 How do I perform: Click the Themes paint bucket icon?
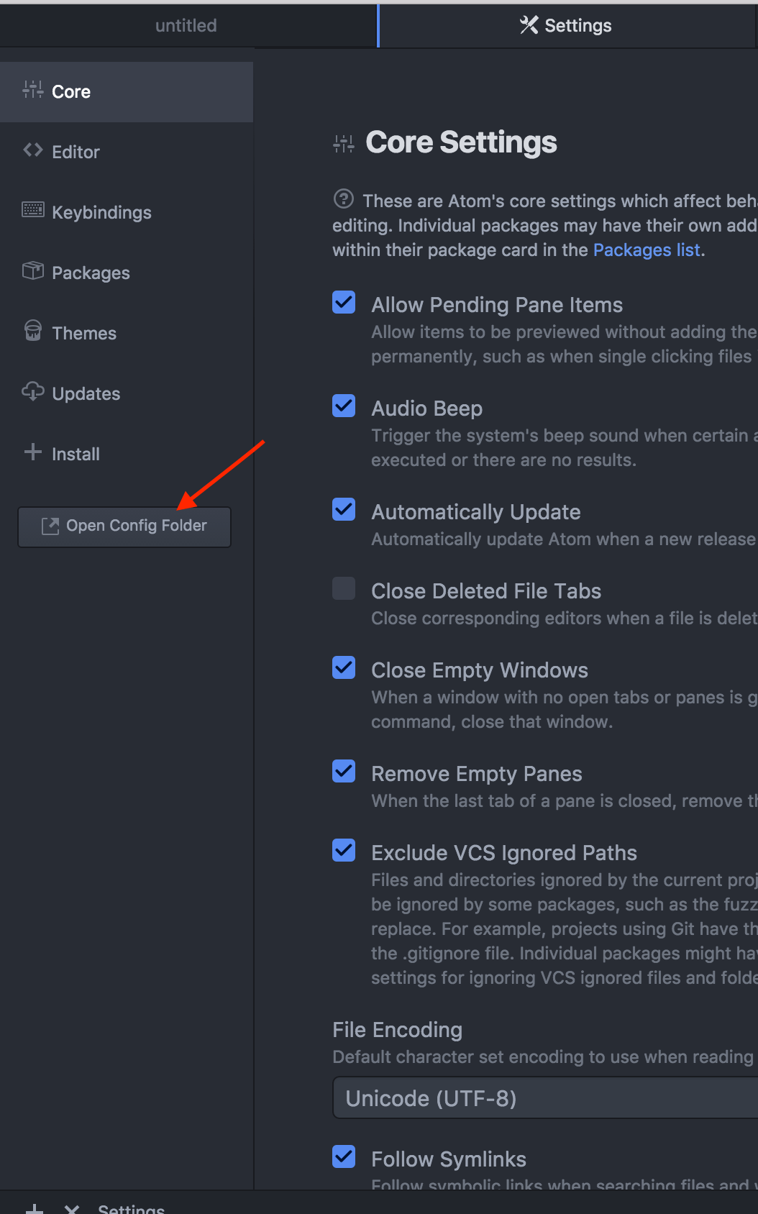coord(33,331)
